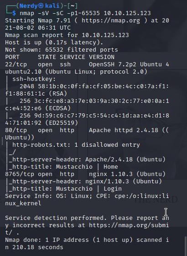Click the dollar sign prompt symbol
The width and height of the screenshot is (187, 256).
tap(14, 13)
